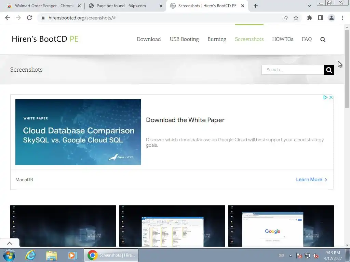Viewport: 350px width, 262px height.
Task: Open the Windows Start menu
Action: click(x=9, y=255)
